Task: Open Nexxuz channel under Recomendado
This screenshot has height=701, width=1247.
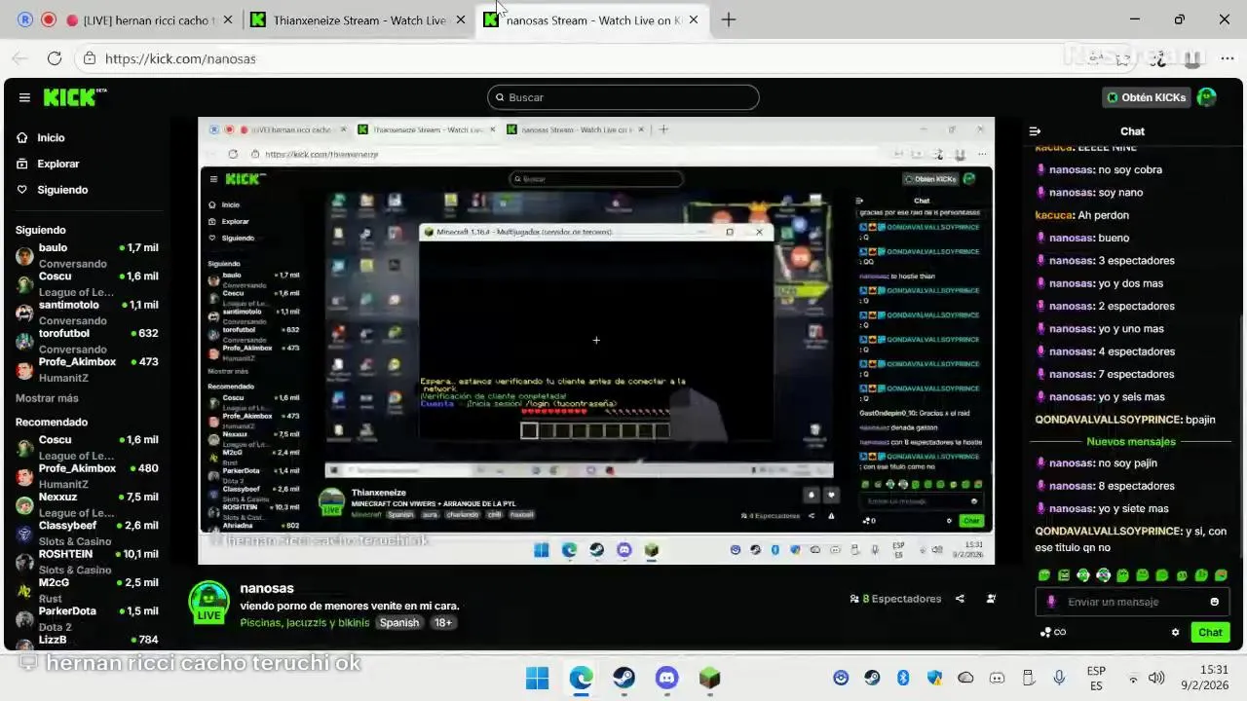Action: click(86, 503)
